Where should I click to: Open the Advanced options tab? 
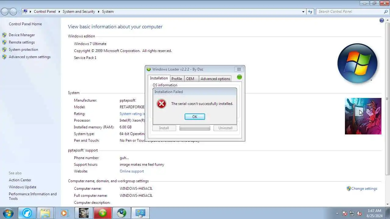point(215,79)
